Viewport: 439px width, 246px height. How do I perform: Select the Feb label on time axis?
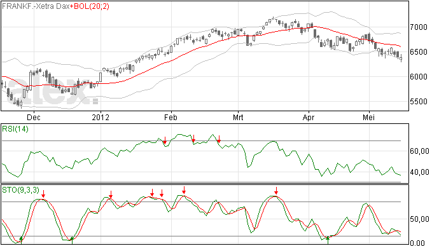(x=171, y=118)
